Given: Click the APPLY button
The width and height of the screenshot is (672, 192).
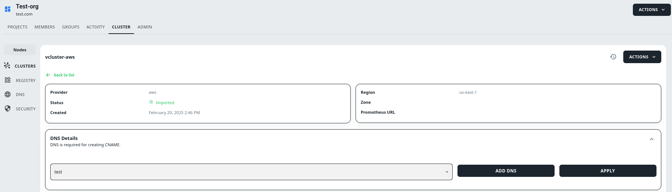Looking at the screenshot, I should pos(608,171).
